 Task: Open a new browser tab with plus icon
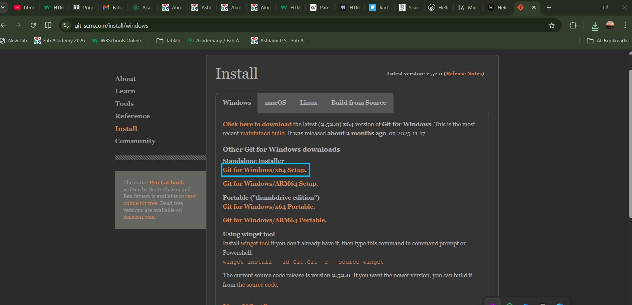pos(549,7)
